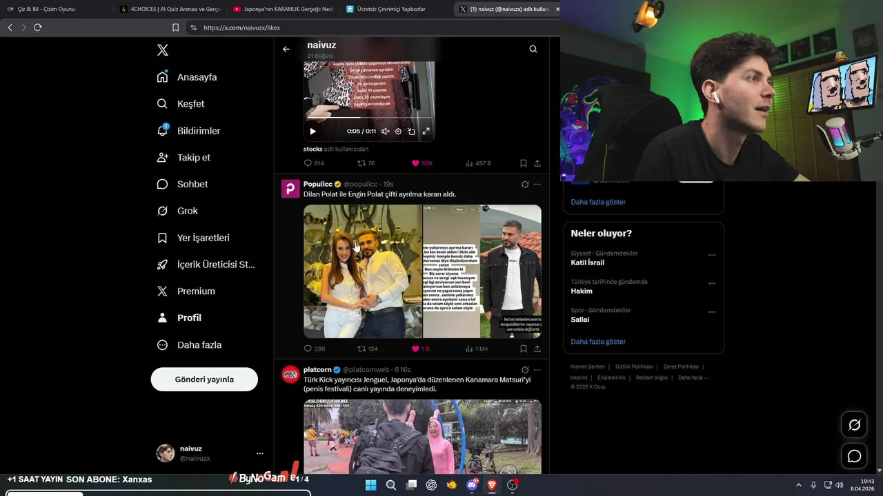Open more options for Hakim trend
Screen dimensions: 883x496
pos(712,283)
